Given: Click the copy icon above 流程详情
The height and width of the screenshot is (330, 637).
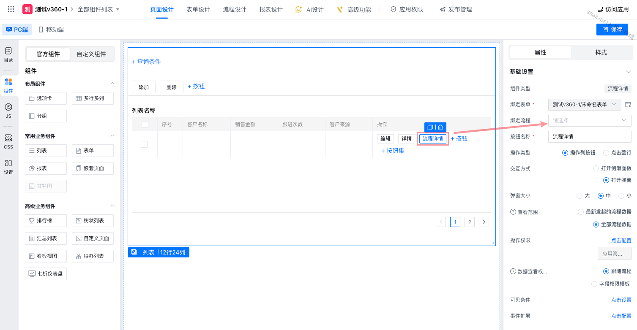Looking at the screenshot, I should [430, 127].
